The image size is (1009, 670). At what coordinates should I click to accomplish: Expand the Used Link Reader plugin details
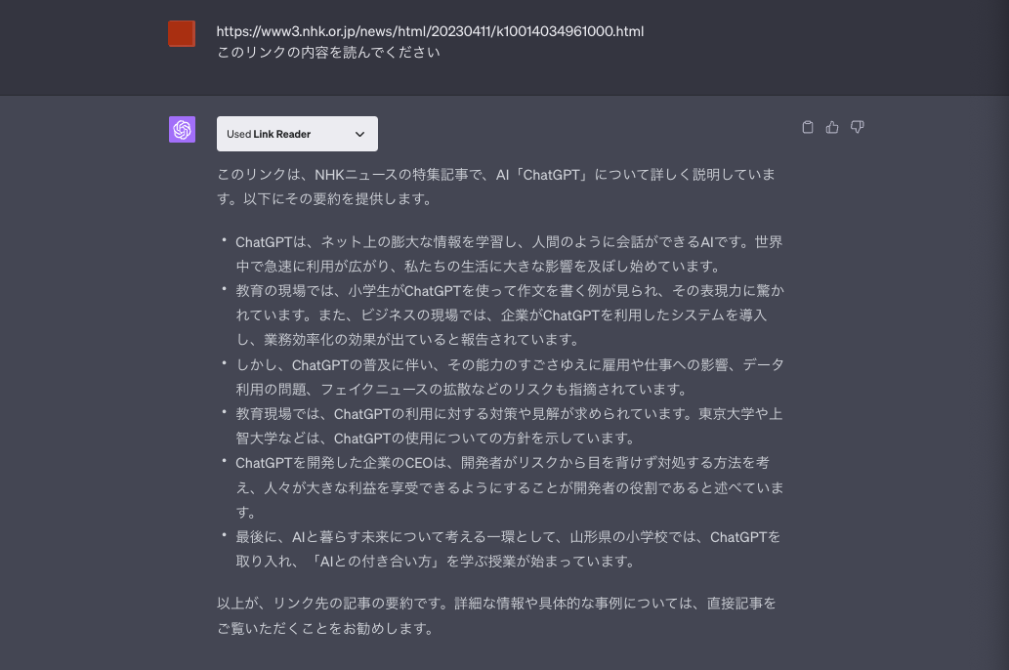[x=358, y=134]
